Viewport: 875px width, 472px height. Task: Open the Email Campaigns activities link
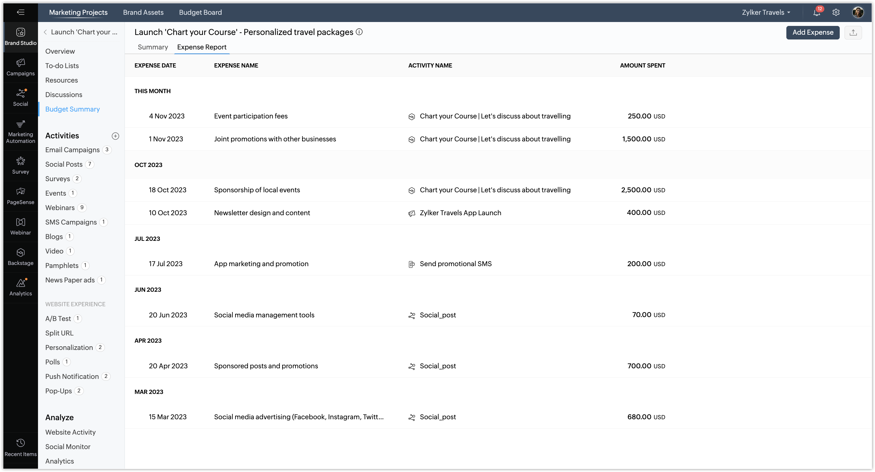[72, 150]
